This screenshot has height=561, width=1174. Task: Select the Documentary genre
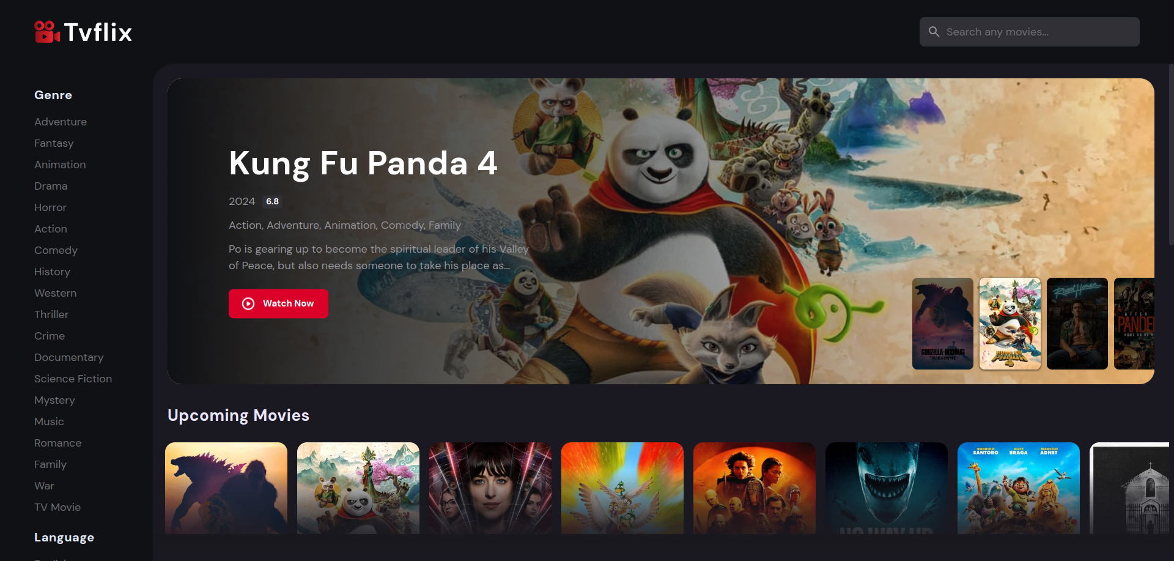68,357
